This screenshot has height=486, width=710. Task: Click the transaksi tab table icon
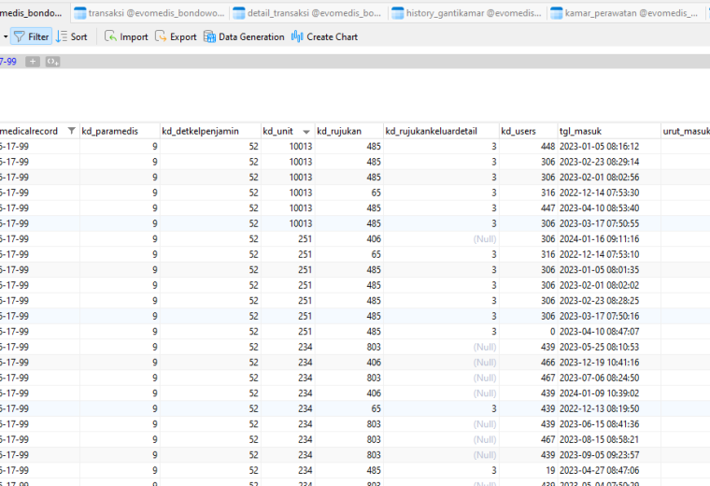(80, 13)
